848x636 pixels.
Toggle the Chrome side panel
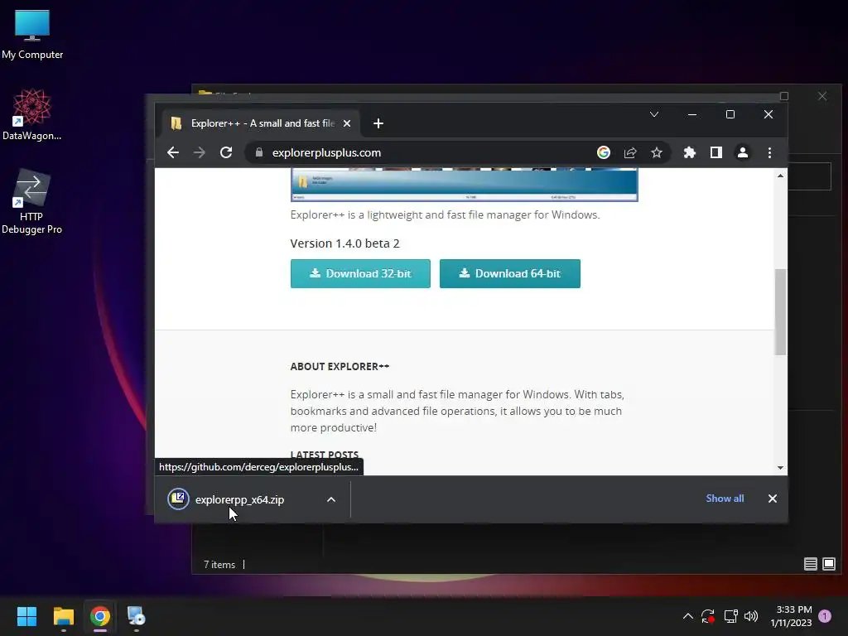click(716, 153)
